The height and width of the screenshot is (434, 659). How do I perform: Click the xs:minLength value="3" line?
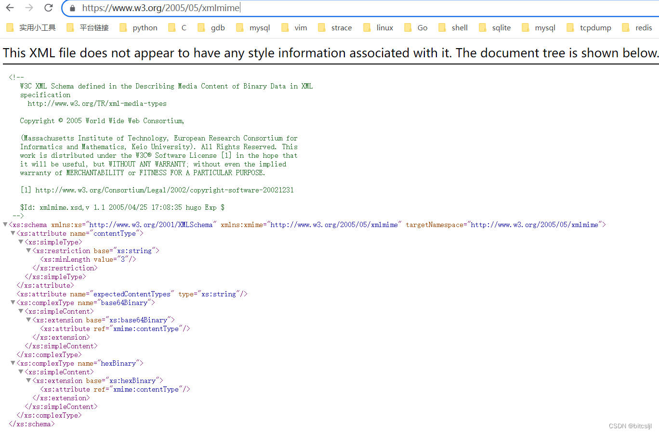(88, 259)
